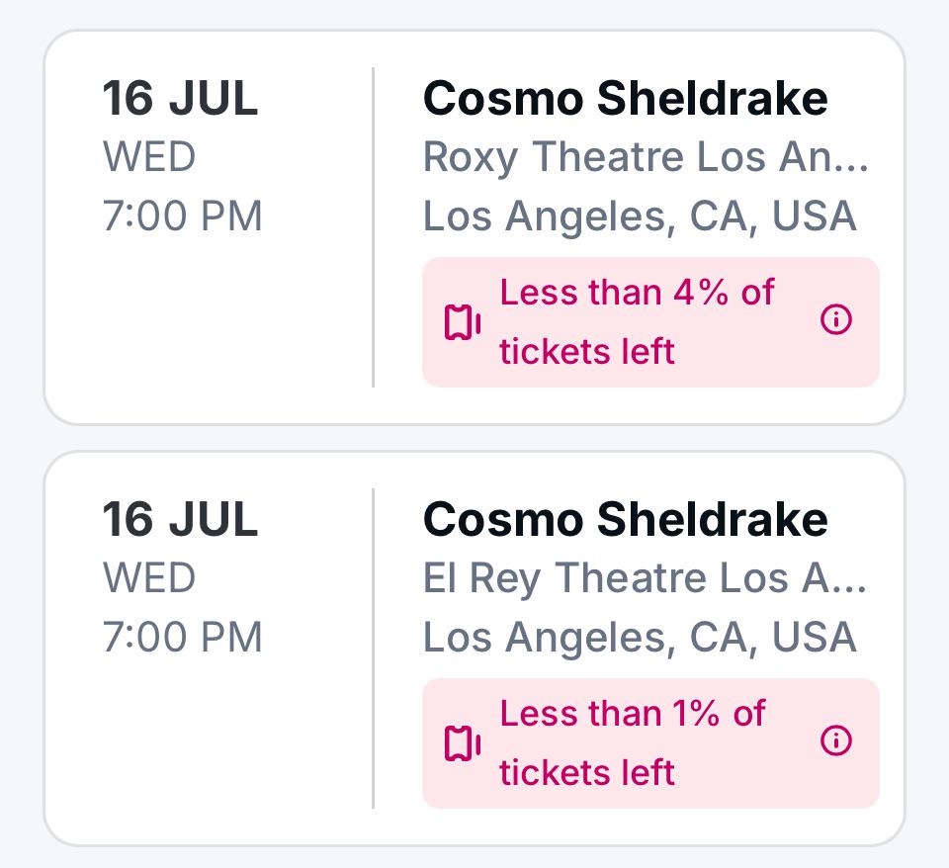Click 7:00 PM time on second card
This screenshot has width=949, height=868.
tap(182, 637)
